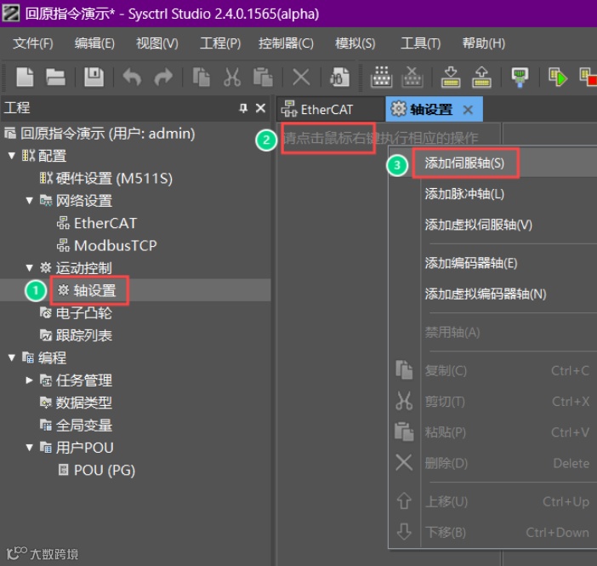Screen dimensions: 597x566
Task: Click 网络设置 tree item label
Action: click(84, 201)
